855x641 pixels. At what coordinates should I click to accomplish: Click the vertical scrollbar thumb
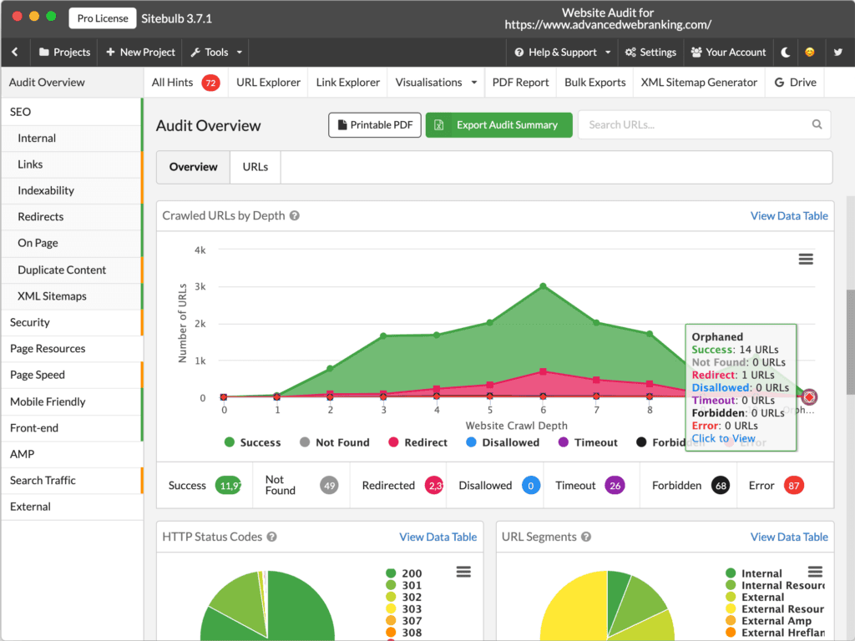click(850, 342)
